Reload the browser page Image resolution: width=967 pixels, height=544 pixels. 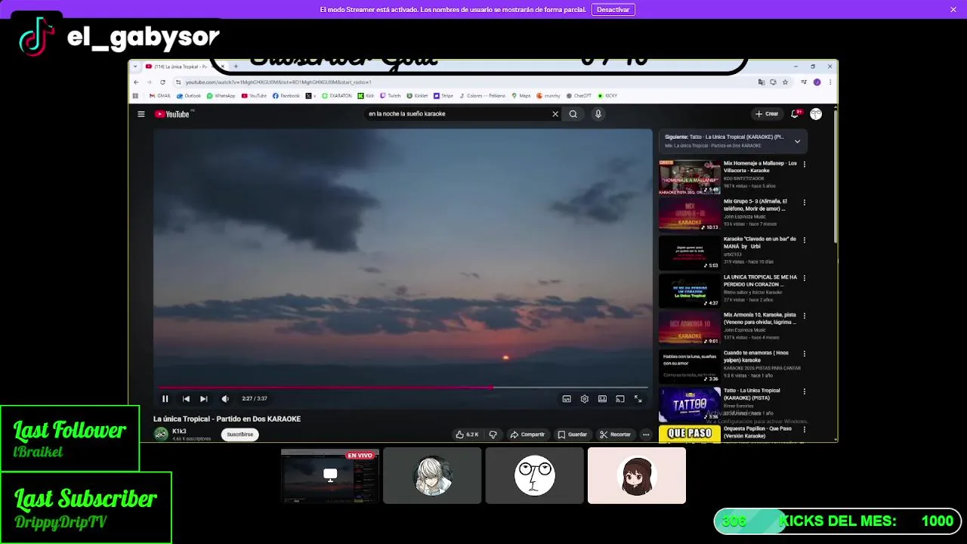(162, 82)
